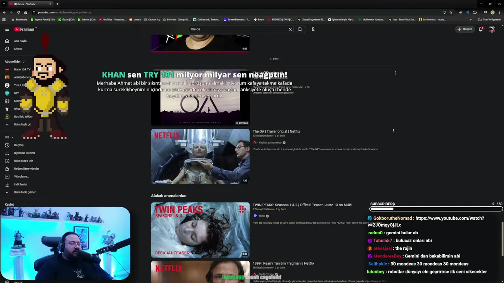The height and width of the screenshot is (283, 504).
Task: Open tab search dropdown arrow
Action: [4, 4]
